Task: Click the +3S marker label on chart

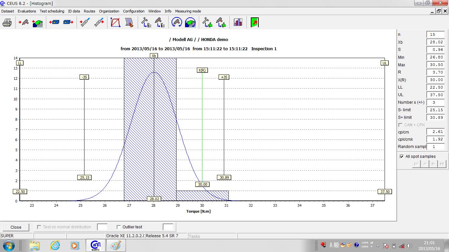Action: pyautogui.click(x=224, y=77)
